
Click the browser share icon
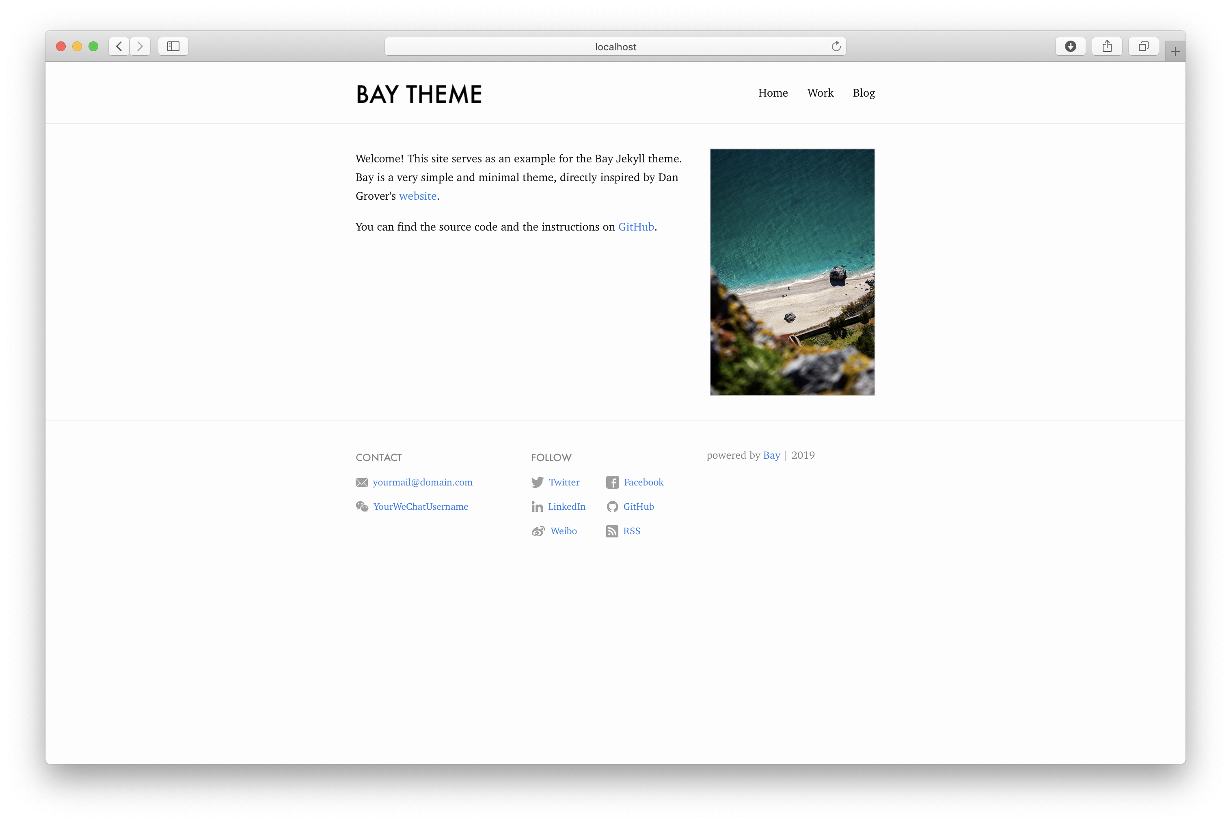coord(1107,45)
